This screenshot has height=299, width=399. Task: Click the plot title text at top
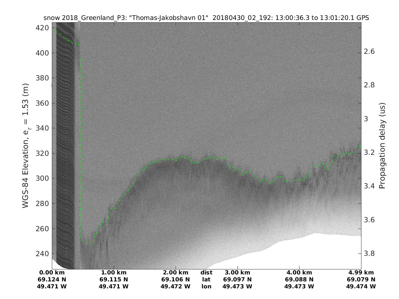206,18
